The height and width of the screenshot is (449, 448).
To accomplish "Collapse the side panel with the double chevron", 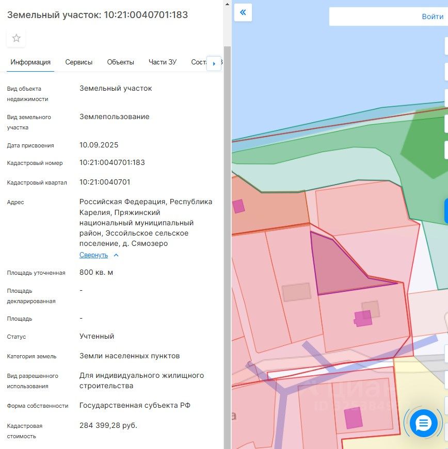I will tap(243, 12).
